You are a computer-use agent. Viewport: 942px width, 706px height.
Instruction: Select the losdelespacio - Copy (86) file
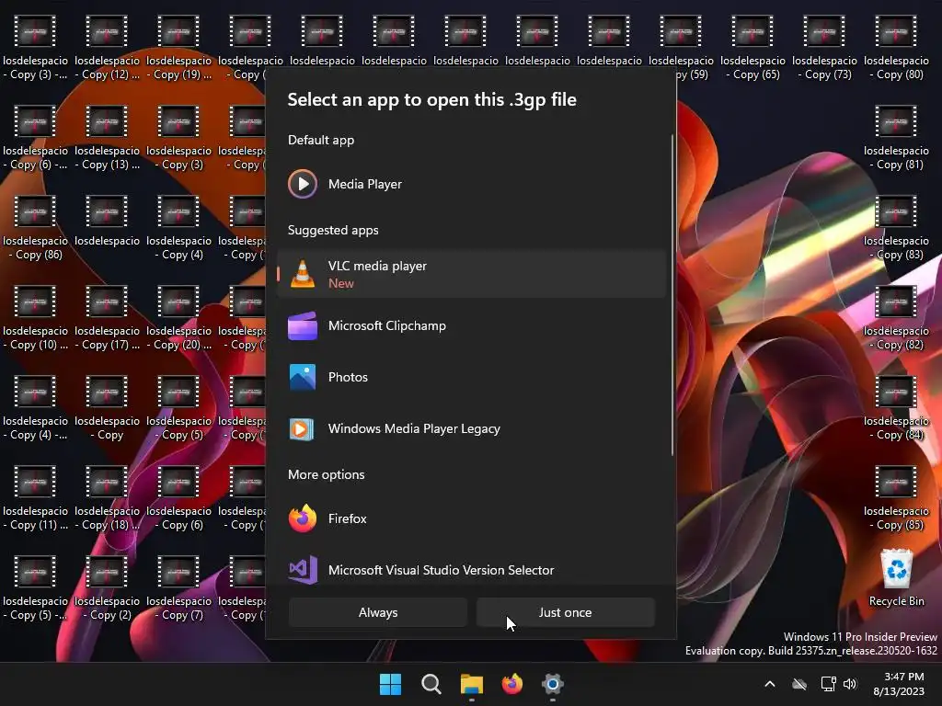(36, 228)
